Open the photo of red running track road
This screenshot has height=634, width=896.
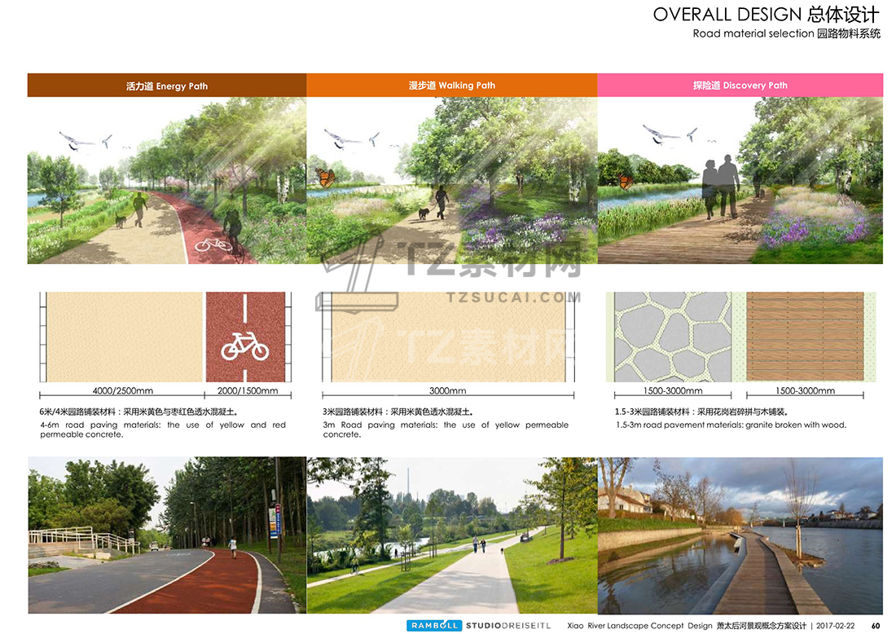coord(167,535)
